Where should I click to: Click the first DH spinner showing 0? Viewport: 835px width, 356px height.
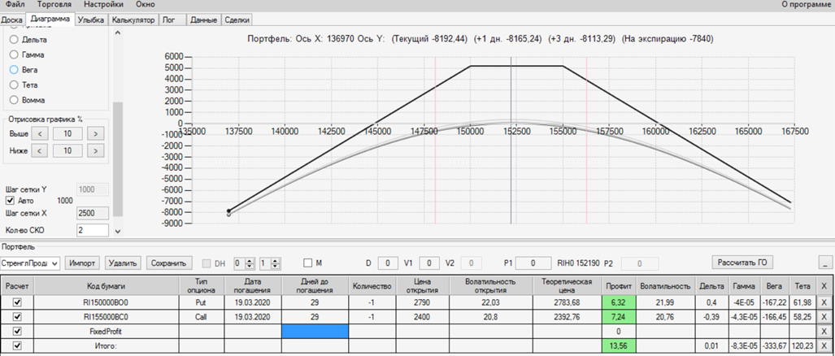click(245, 263)
